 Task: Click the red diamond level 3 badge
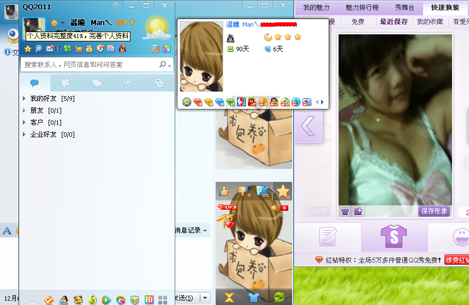pyautogui.click(x=198, y=102)
